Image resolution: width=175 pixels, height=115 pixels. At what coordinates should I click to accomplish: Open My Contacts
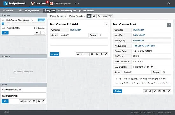click(86, 11)
